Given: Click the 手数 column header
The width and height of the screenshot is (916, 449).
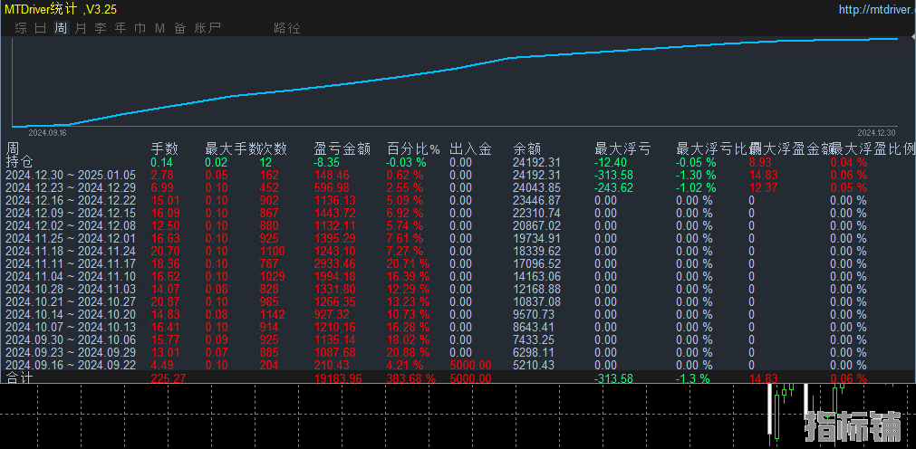Looking at the screenshot, I should [x=164, y=148].
